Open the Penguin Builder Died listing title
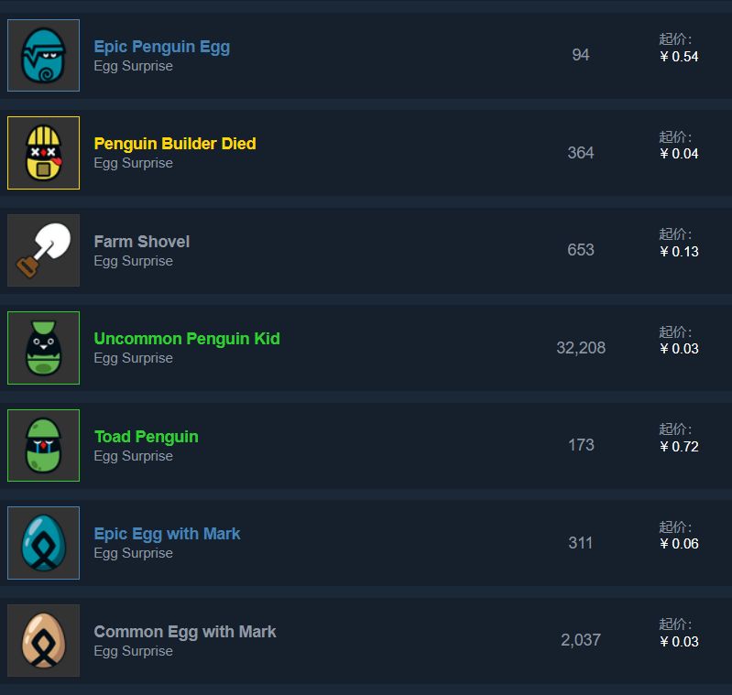The width and height of the screenshot is (732, 695). tap(174, 144)
